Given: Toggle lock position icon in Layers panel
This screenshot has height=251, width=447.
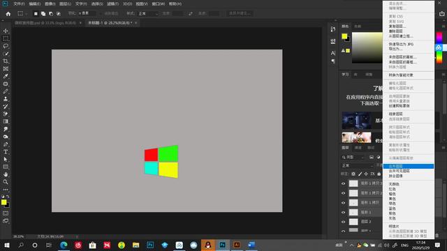Looking at the screenshot, I should [366, 174].
